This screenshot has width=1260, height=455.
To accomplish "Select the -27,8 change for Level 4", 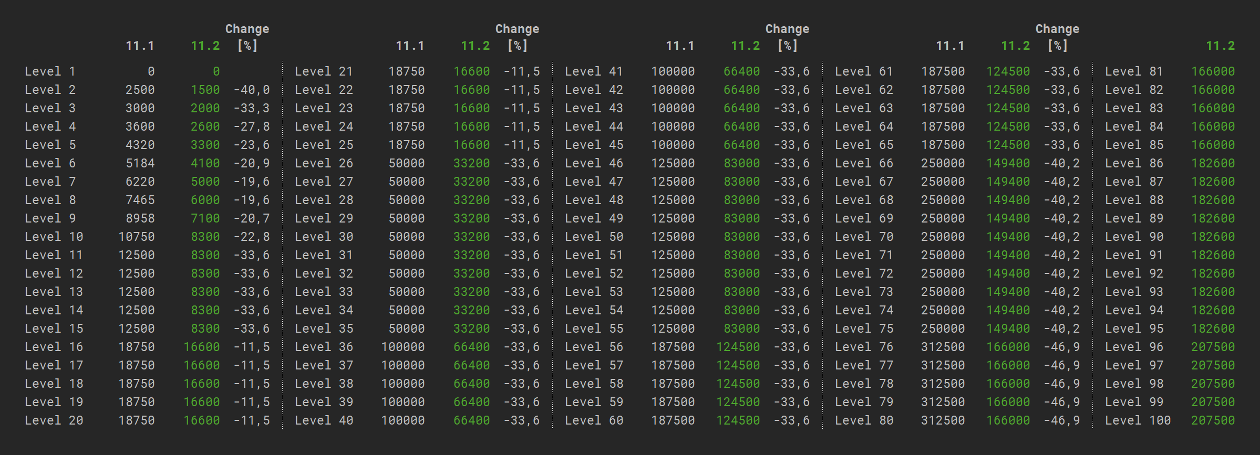I will pos(252,126).
